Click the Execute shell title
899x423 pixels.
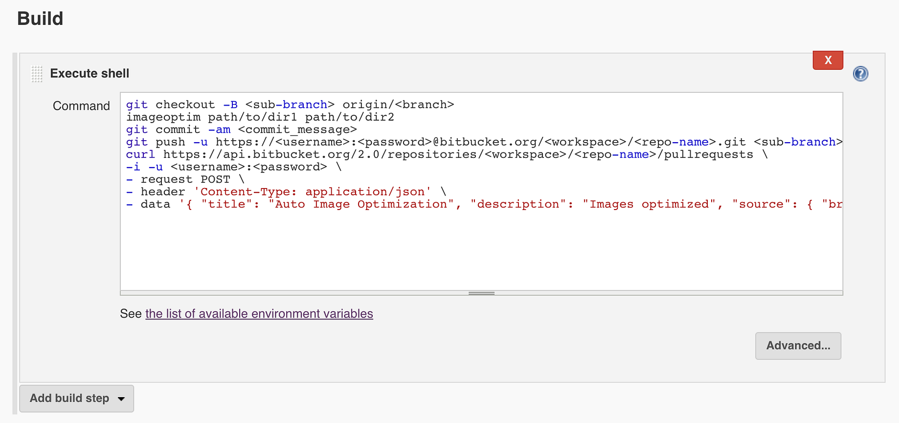(x=90, y=73)
